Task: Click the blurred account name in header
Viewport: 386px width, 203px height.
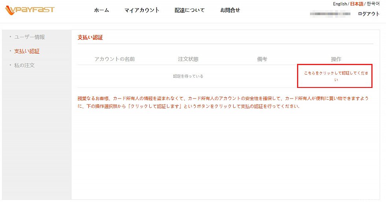Action: pos(330,14)
